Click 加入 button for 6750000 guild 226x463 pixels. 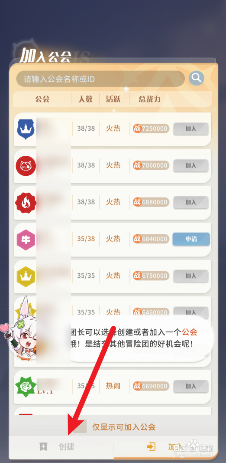(191, 276)
